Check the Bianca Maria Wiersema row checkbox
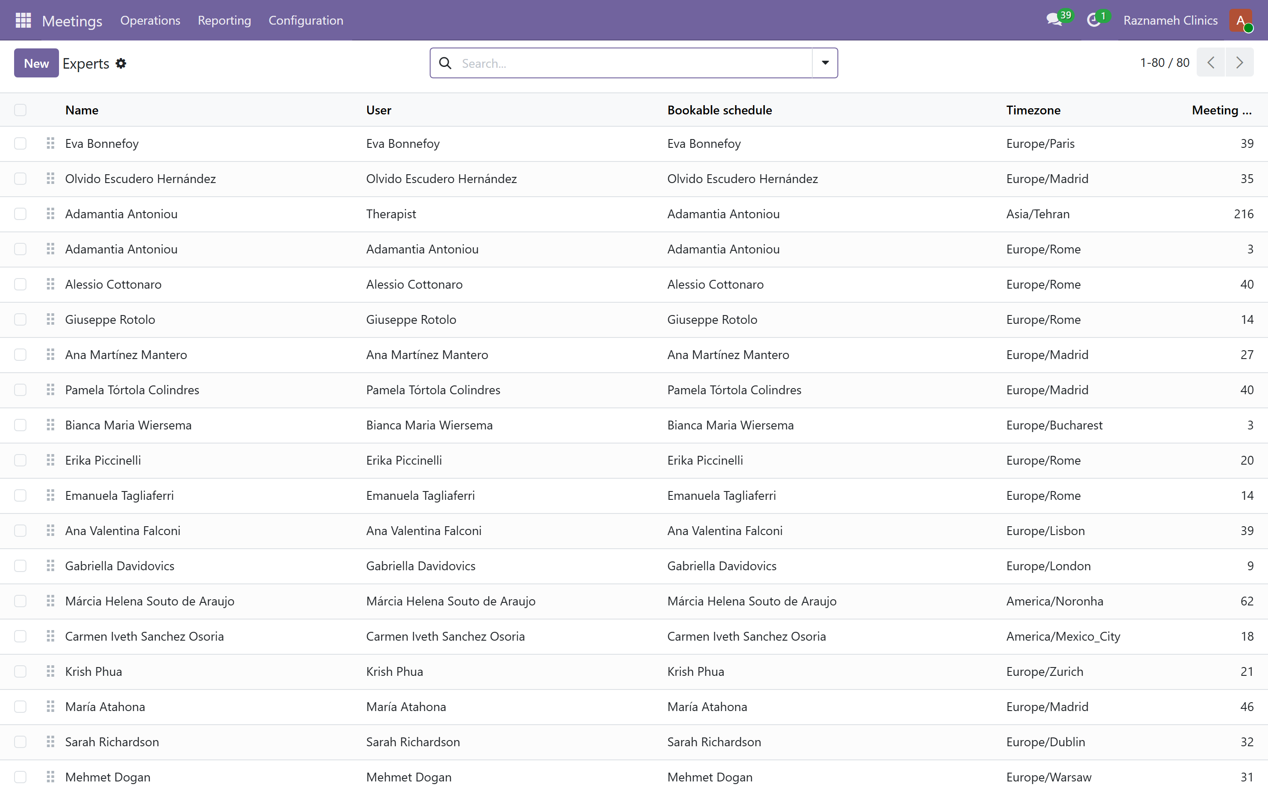The height and width of the screenshot is (792, 1268). click(x=20, y=425)
